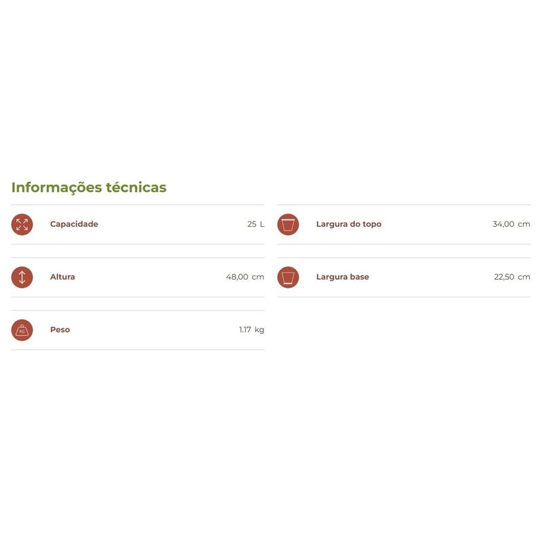Click the Altura label

pos(62,277)
